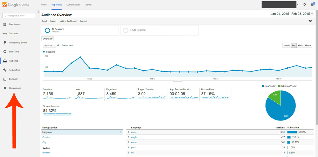Click the Dashboards grid icon in sidebar
Screen dimensions: 318x157
[5, 24]
